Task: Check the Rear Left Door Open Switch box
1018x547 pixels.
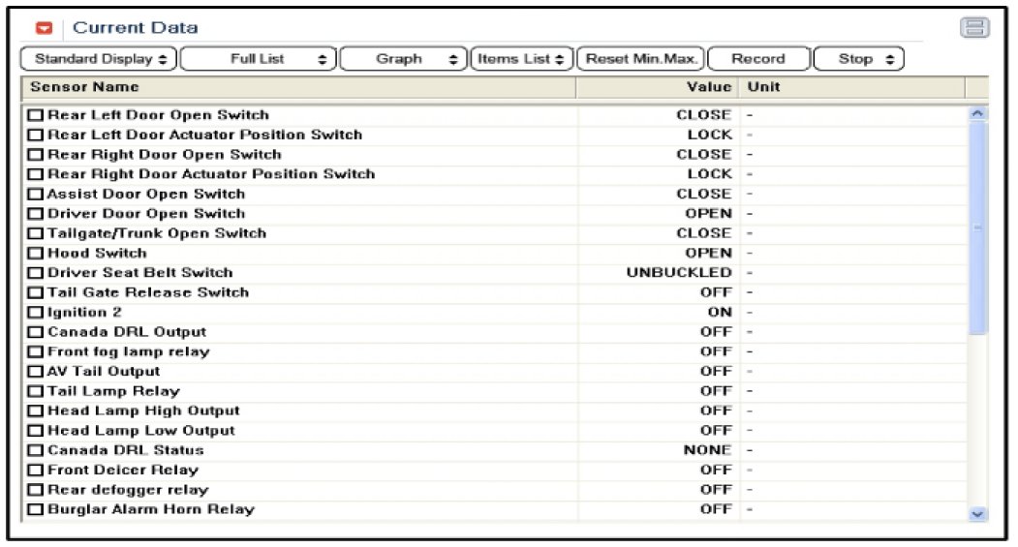Action: click(36, 115)
